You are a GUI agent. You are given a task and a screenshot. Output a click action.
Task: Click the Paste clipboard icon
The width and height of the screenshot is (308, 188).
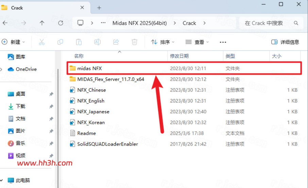[x=79, y=42]
